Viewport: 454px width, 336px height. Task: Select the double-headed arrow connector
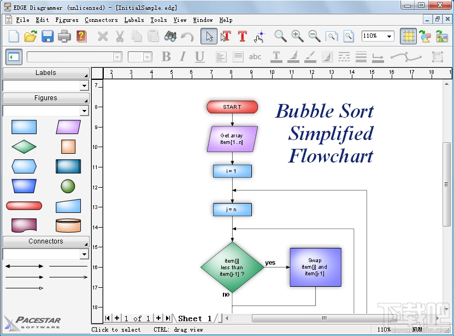[25, 266]
